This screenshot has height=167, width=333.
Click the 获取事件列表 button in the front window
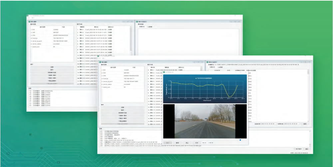click(x=122, y=113)
